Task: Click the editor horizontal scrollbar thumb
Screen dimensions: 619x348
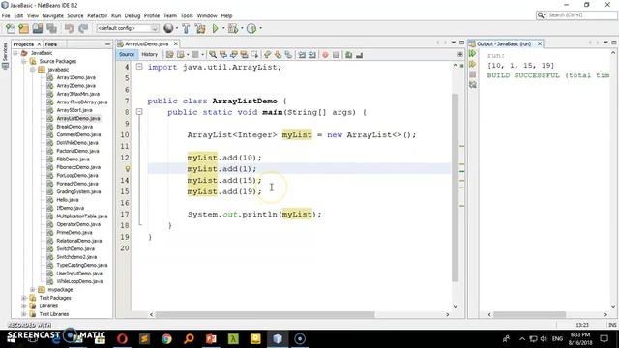Action: pyautogui.click(x=264, y=314)
